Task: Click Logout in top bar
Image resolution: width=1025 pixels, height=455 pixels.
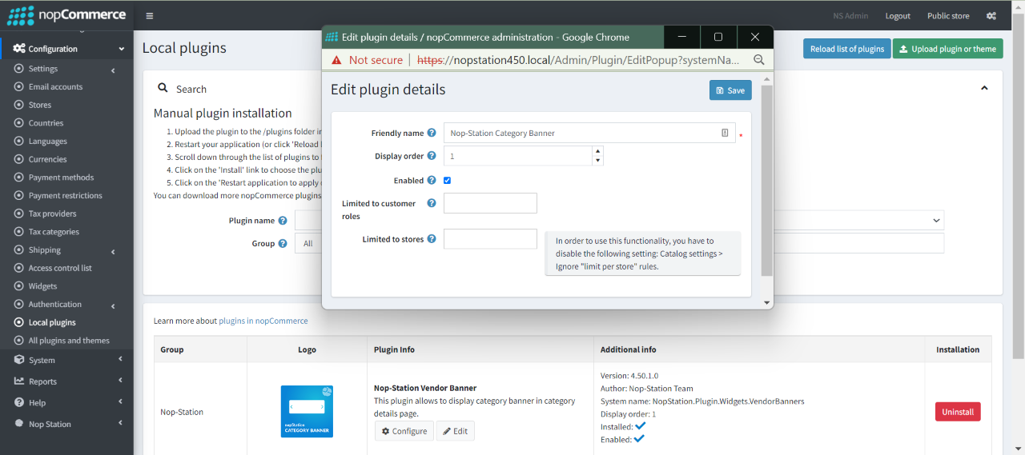Action: pyautogui.click(x=898, y=16)
